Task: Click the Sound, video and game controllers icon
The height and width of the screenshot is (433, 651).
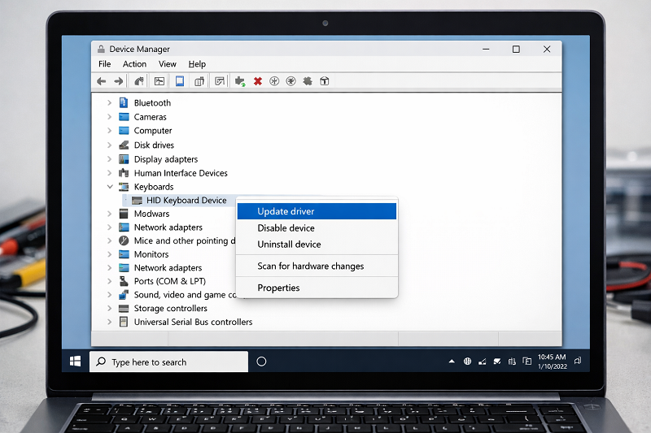Action: (124, 295)
